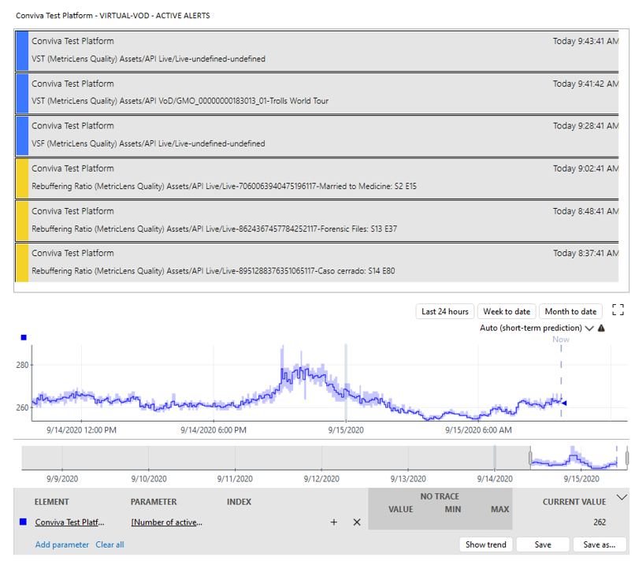Click the Save as... button
The image size is (635, 561).
[600, 544]
